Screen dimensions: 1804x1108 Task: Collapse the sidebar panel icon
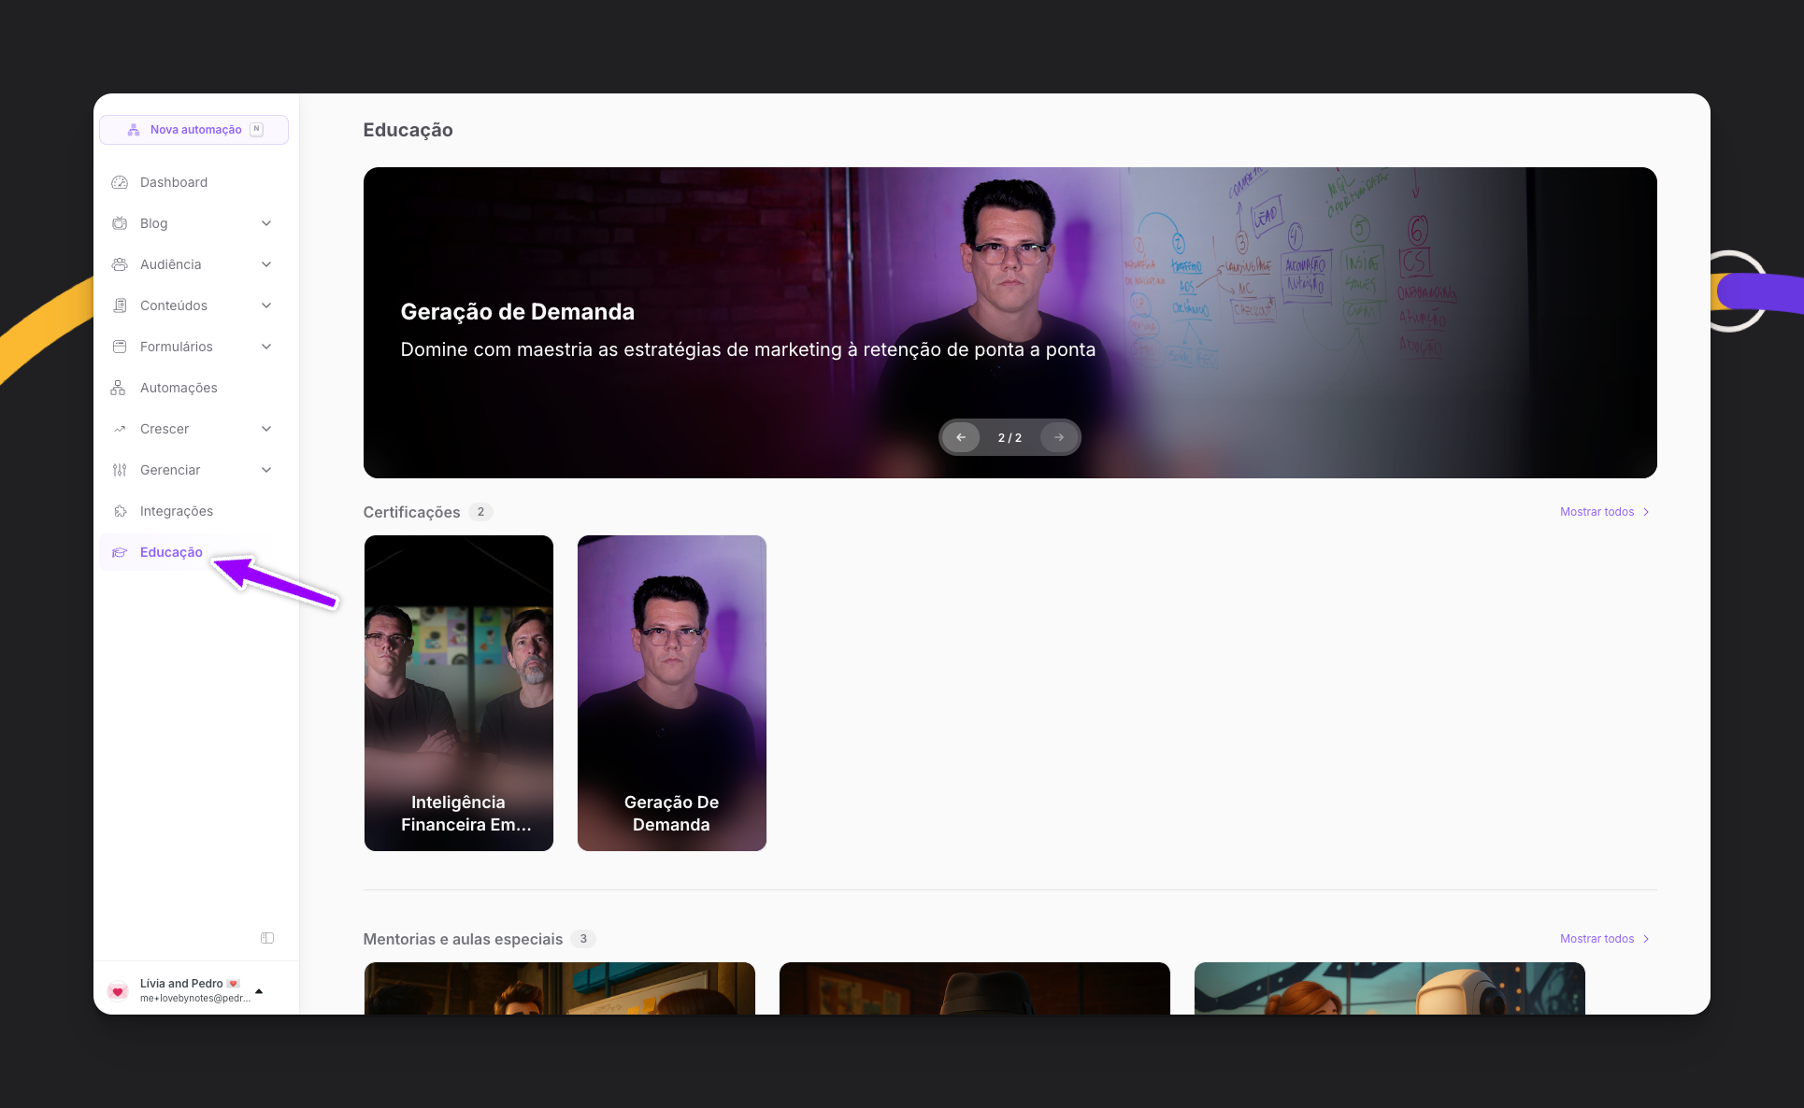click(267, 938)
